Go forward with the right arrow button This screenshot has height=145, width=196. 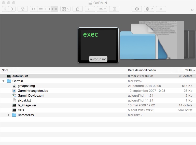[12, 9]
